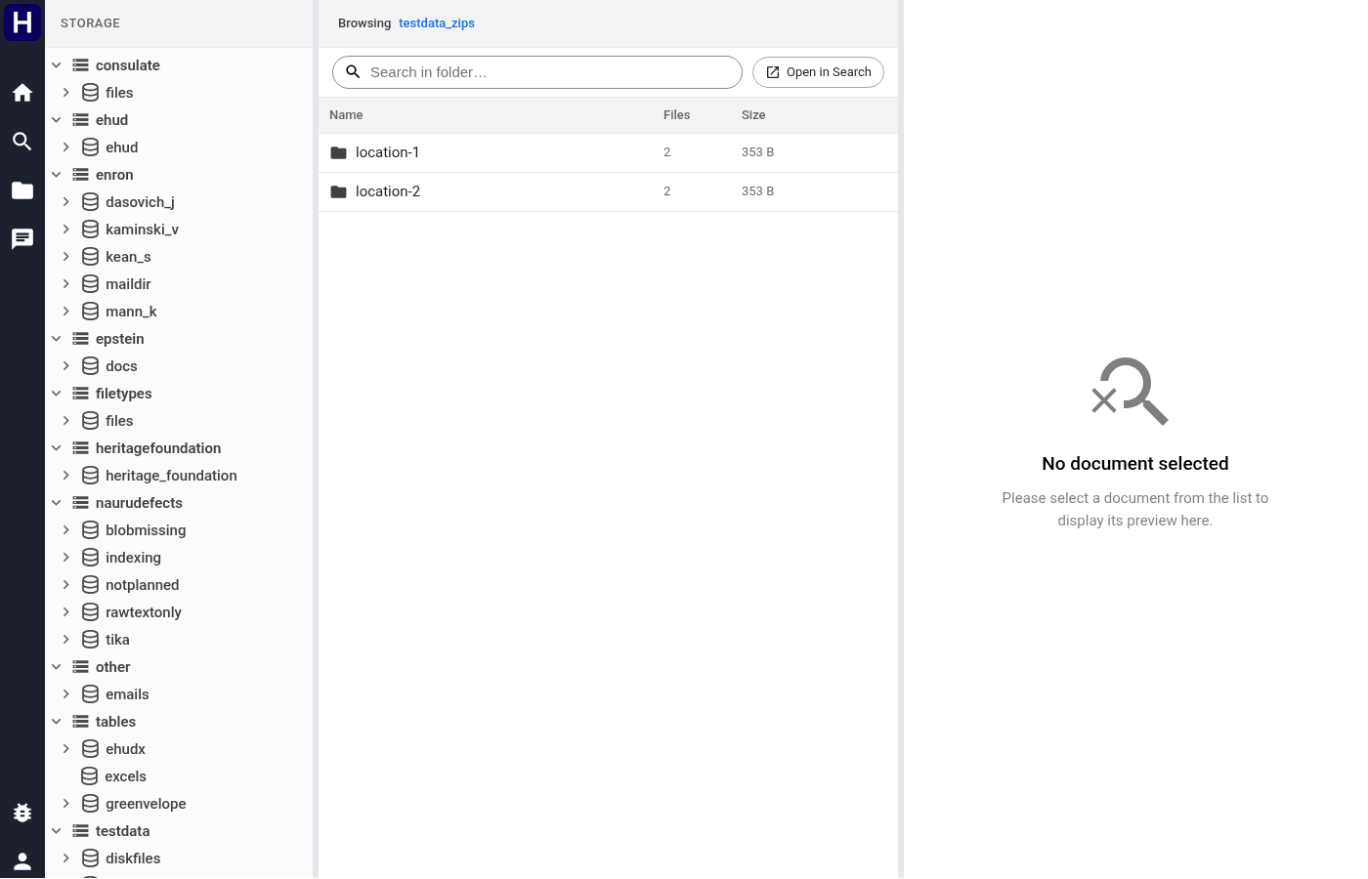Follow the testdata_zips breadcrumb link
The width and height of the screenshot is (1368, 879).
(437, 23)
